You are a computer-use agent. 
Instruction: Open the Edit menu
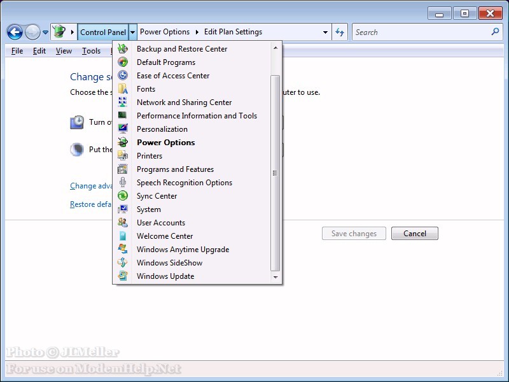pos(39,51)
